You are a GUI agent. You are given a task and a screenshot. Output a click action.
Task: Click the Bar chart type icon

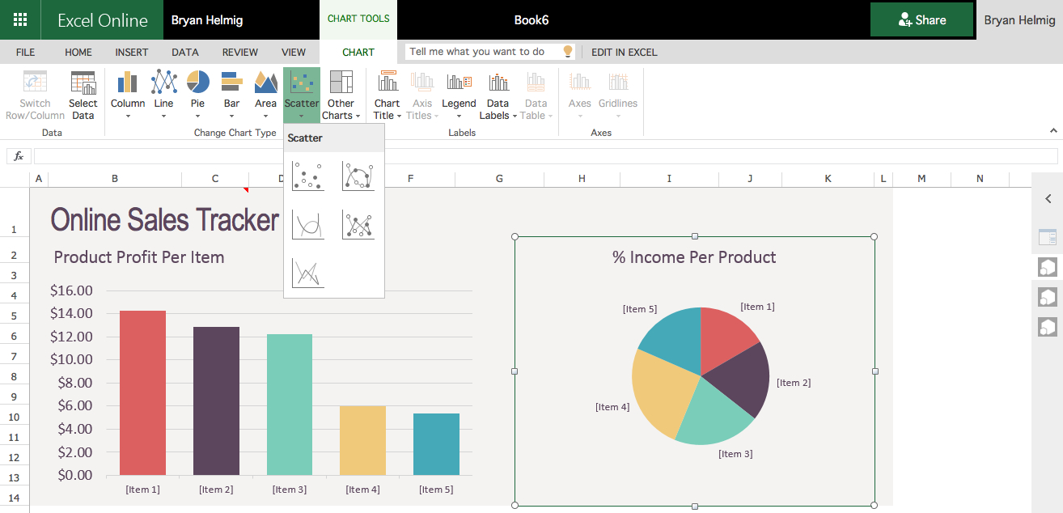pyautogui.click(x=231, y=93)
